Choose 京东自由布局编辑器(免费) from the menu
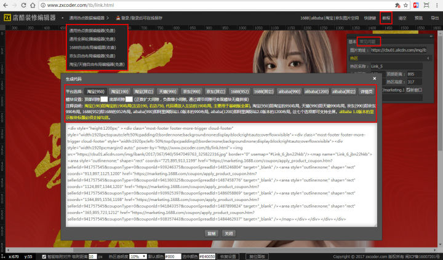 coord(92,56)
